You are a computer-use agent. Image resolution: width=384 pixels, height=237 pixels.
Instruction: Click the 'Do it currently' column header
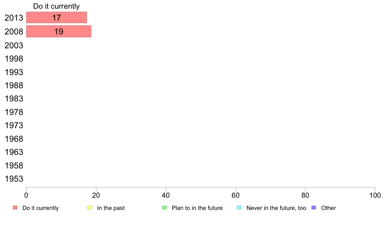tap(56, 6)
